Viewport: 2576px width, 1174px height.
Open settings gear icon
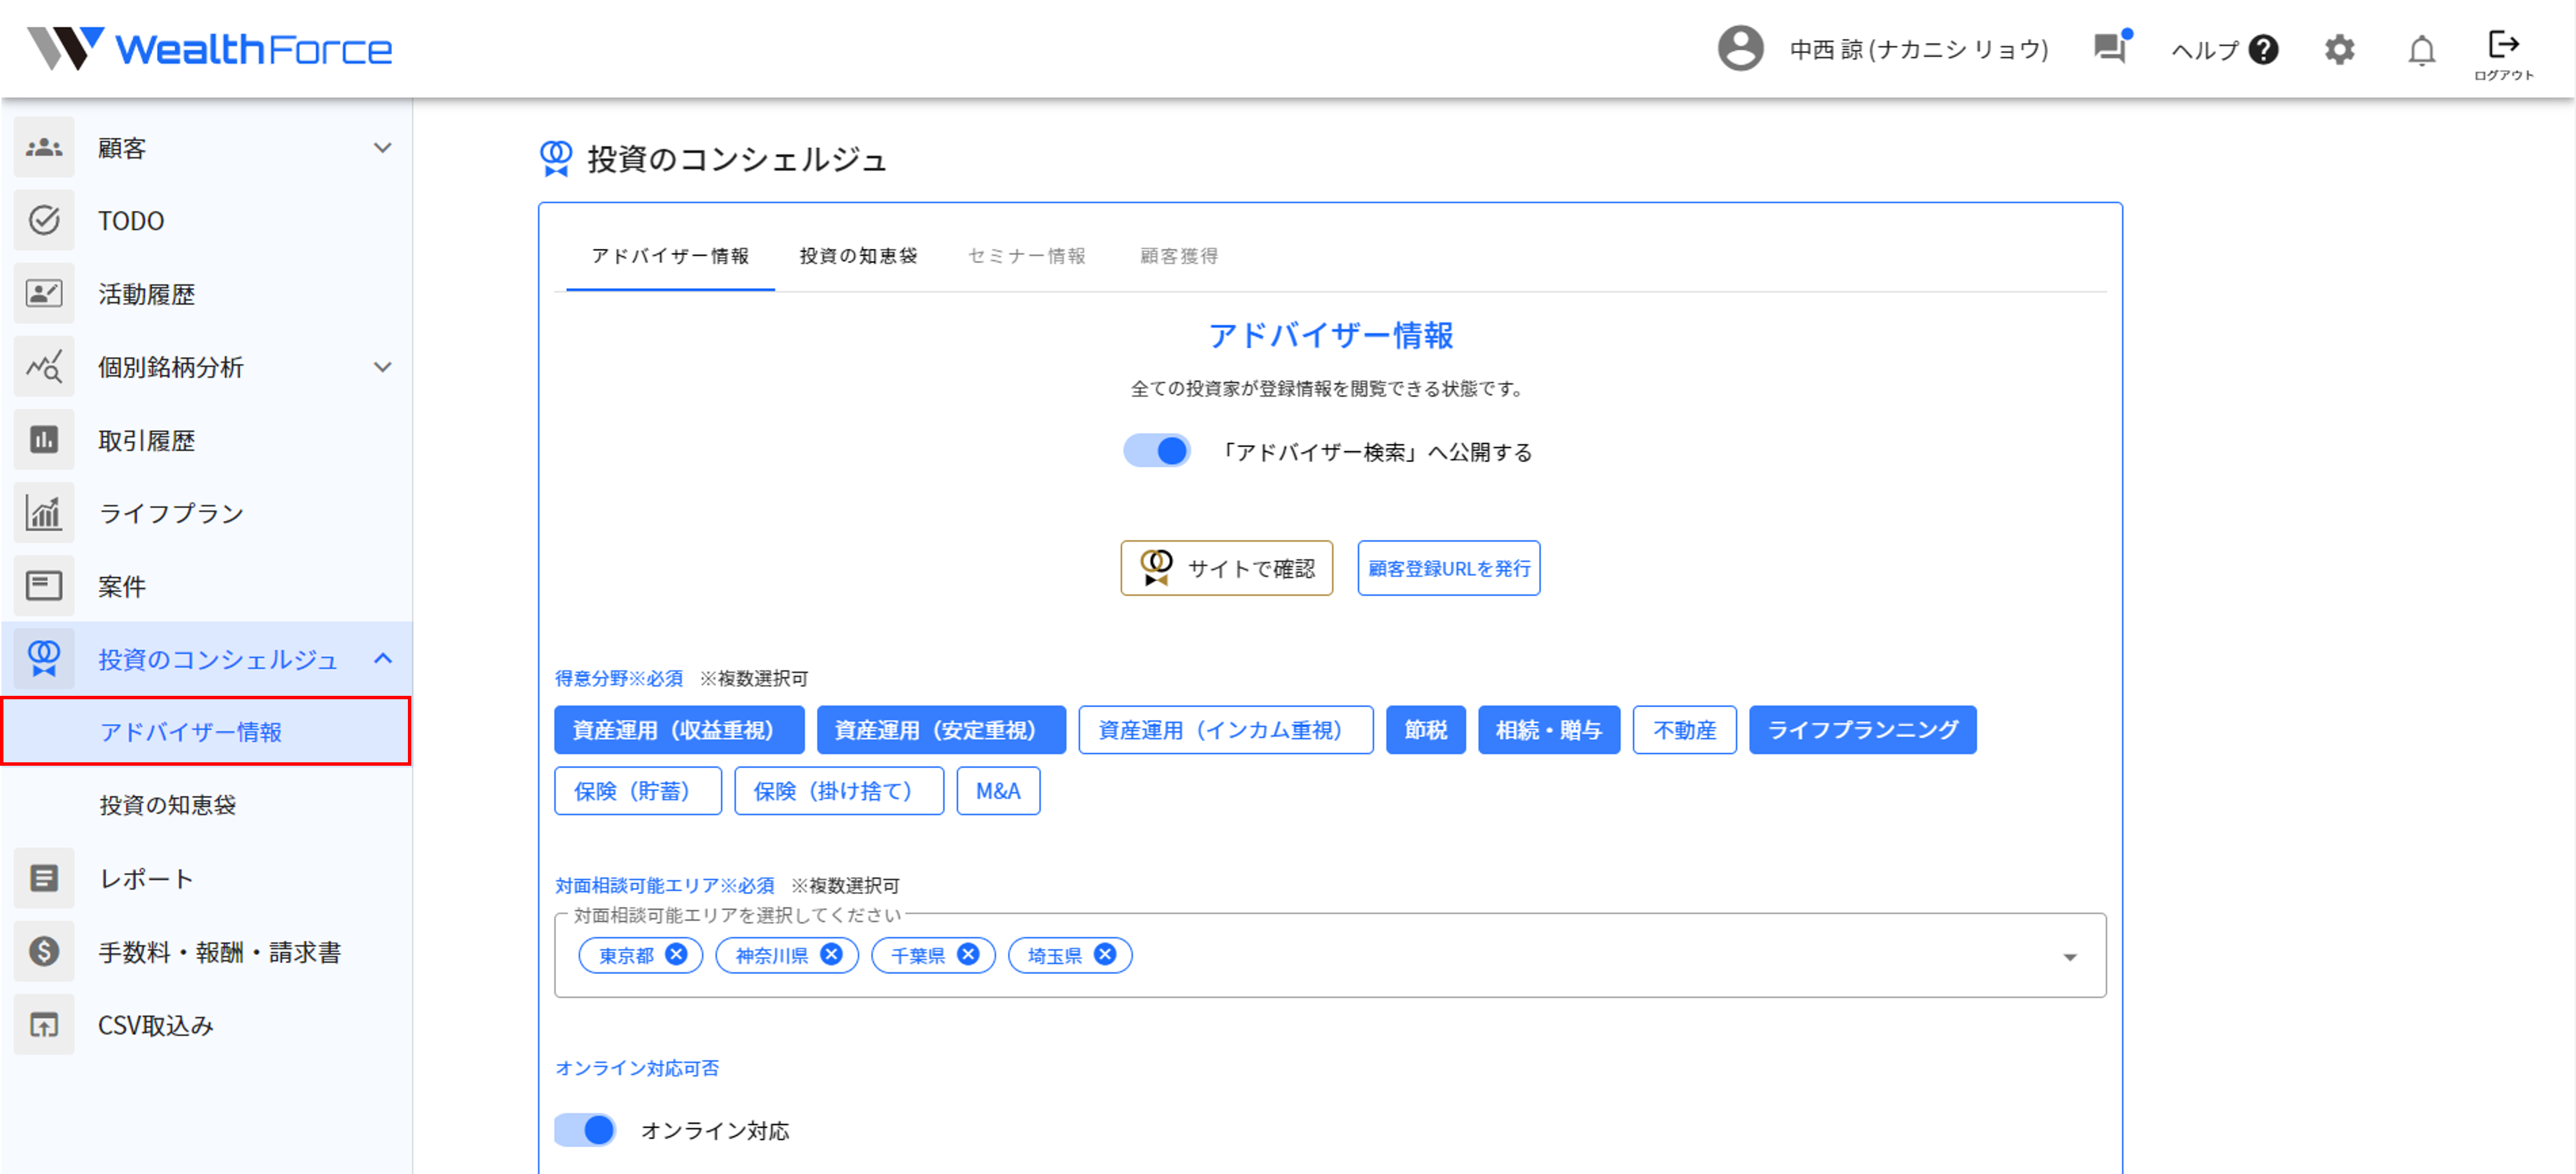[2339, 49]
